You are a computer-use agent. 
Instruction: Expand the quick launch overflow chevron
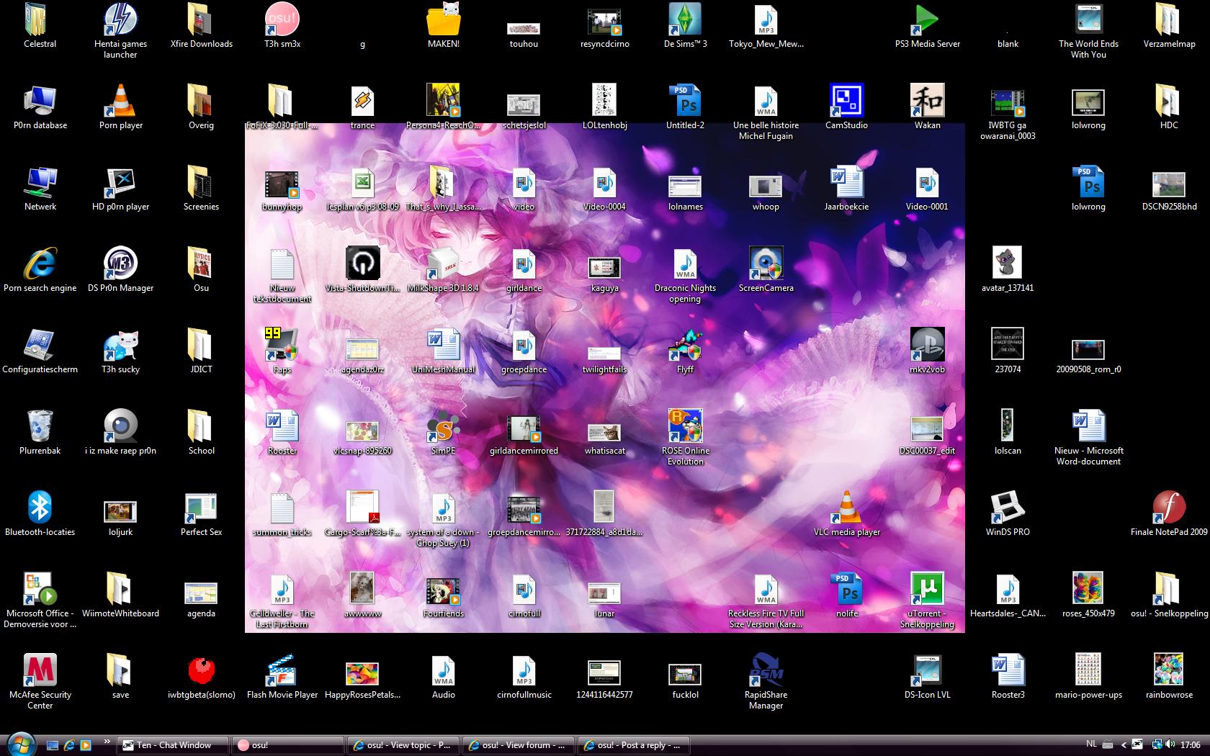pyautogui.click(x=107, y=741)
